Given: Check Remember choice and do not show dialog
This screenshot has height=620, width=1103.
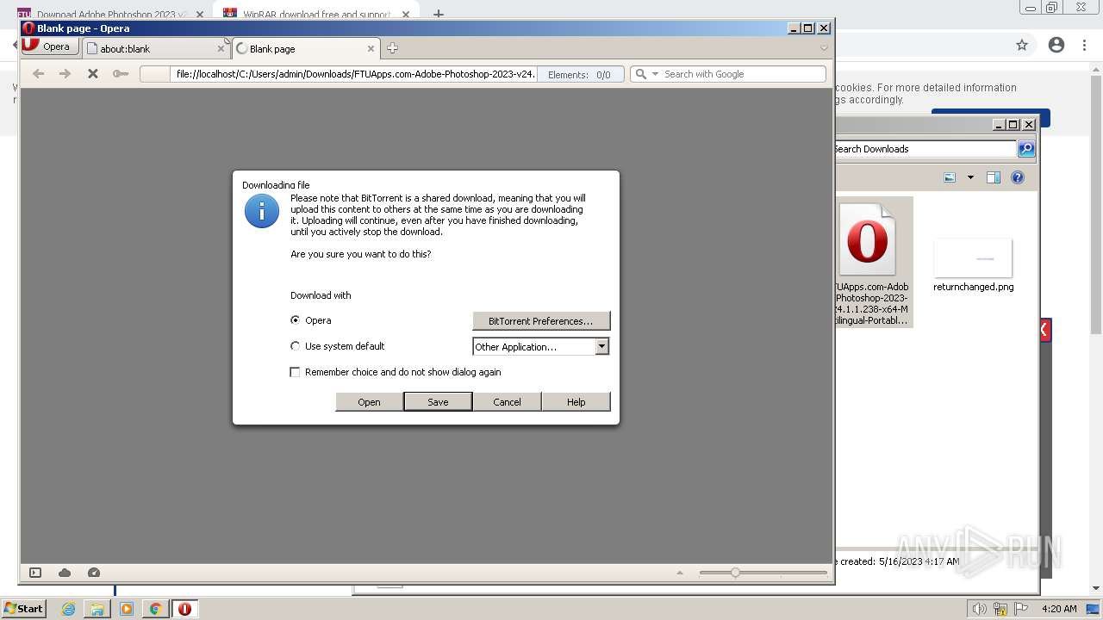Looking at the screenshot, I should [x=296, y=372].
